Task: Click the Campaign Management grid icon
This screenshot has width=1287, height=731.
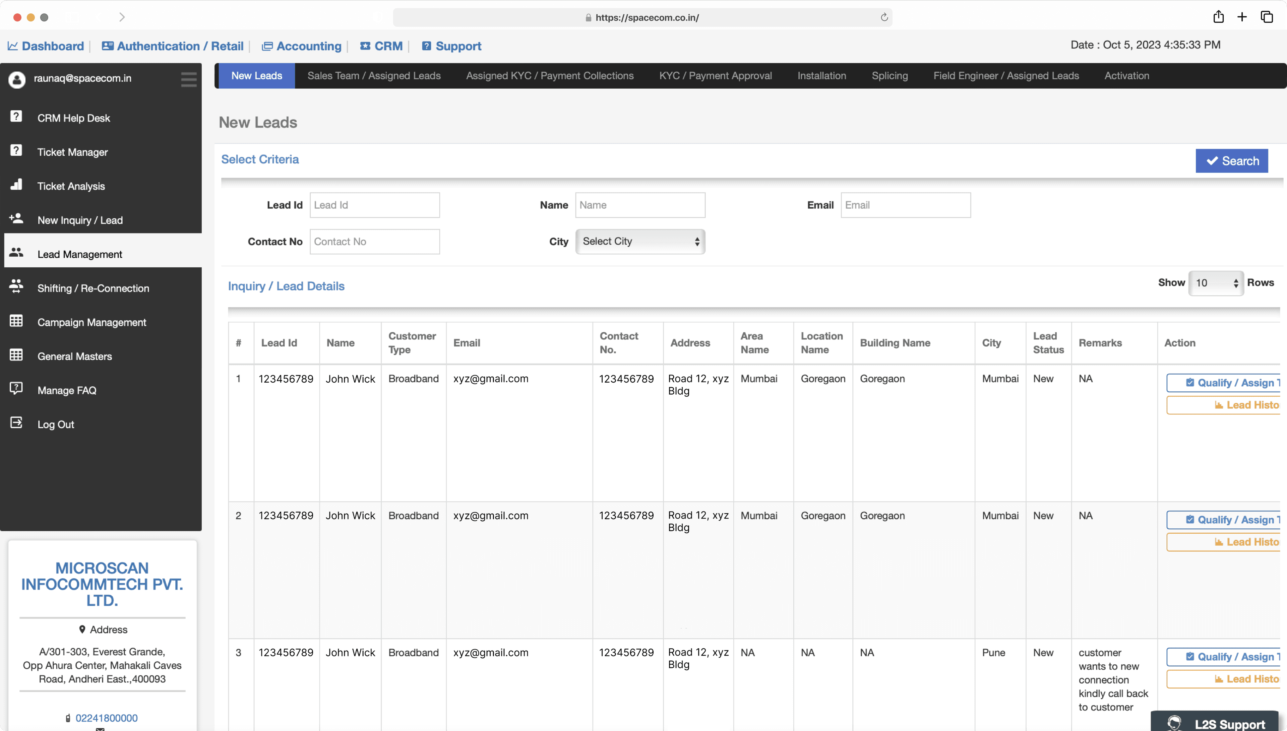Action: tap(16, 321)
